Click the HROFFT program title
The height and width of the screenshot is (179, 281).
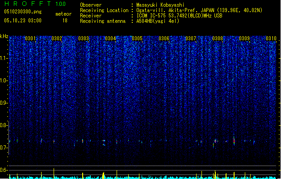(28, 4)
